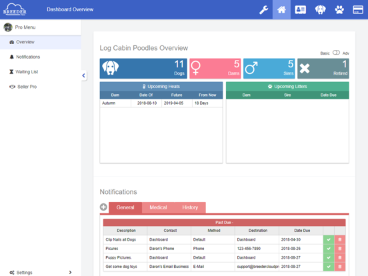
Task: Mark Clip Nails all Dogs as complete
Action: [x=329, y=239]
